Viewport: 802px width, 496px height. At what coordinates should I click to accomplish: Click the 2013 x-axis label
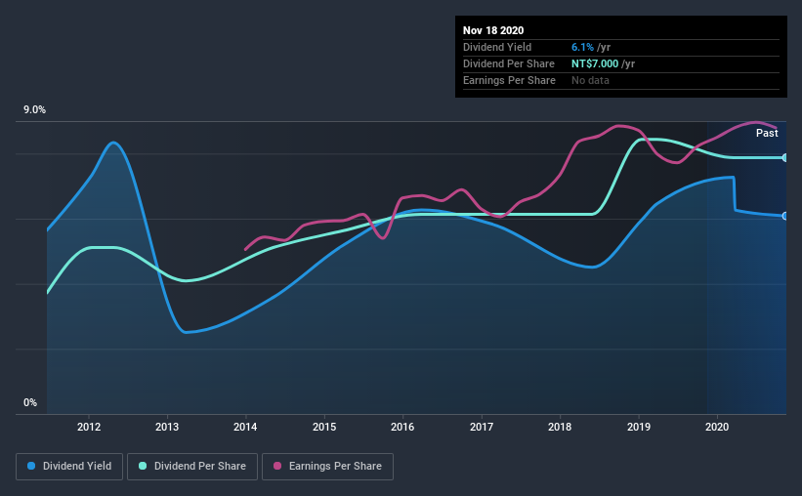pos(167,427)
